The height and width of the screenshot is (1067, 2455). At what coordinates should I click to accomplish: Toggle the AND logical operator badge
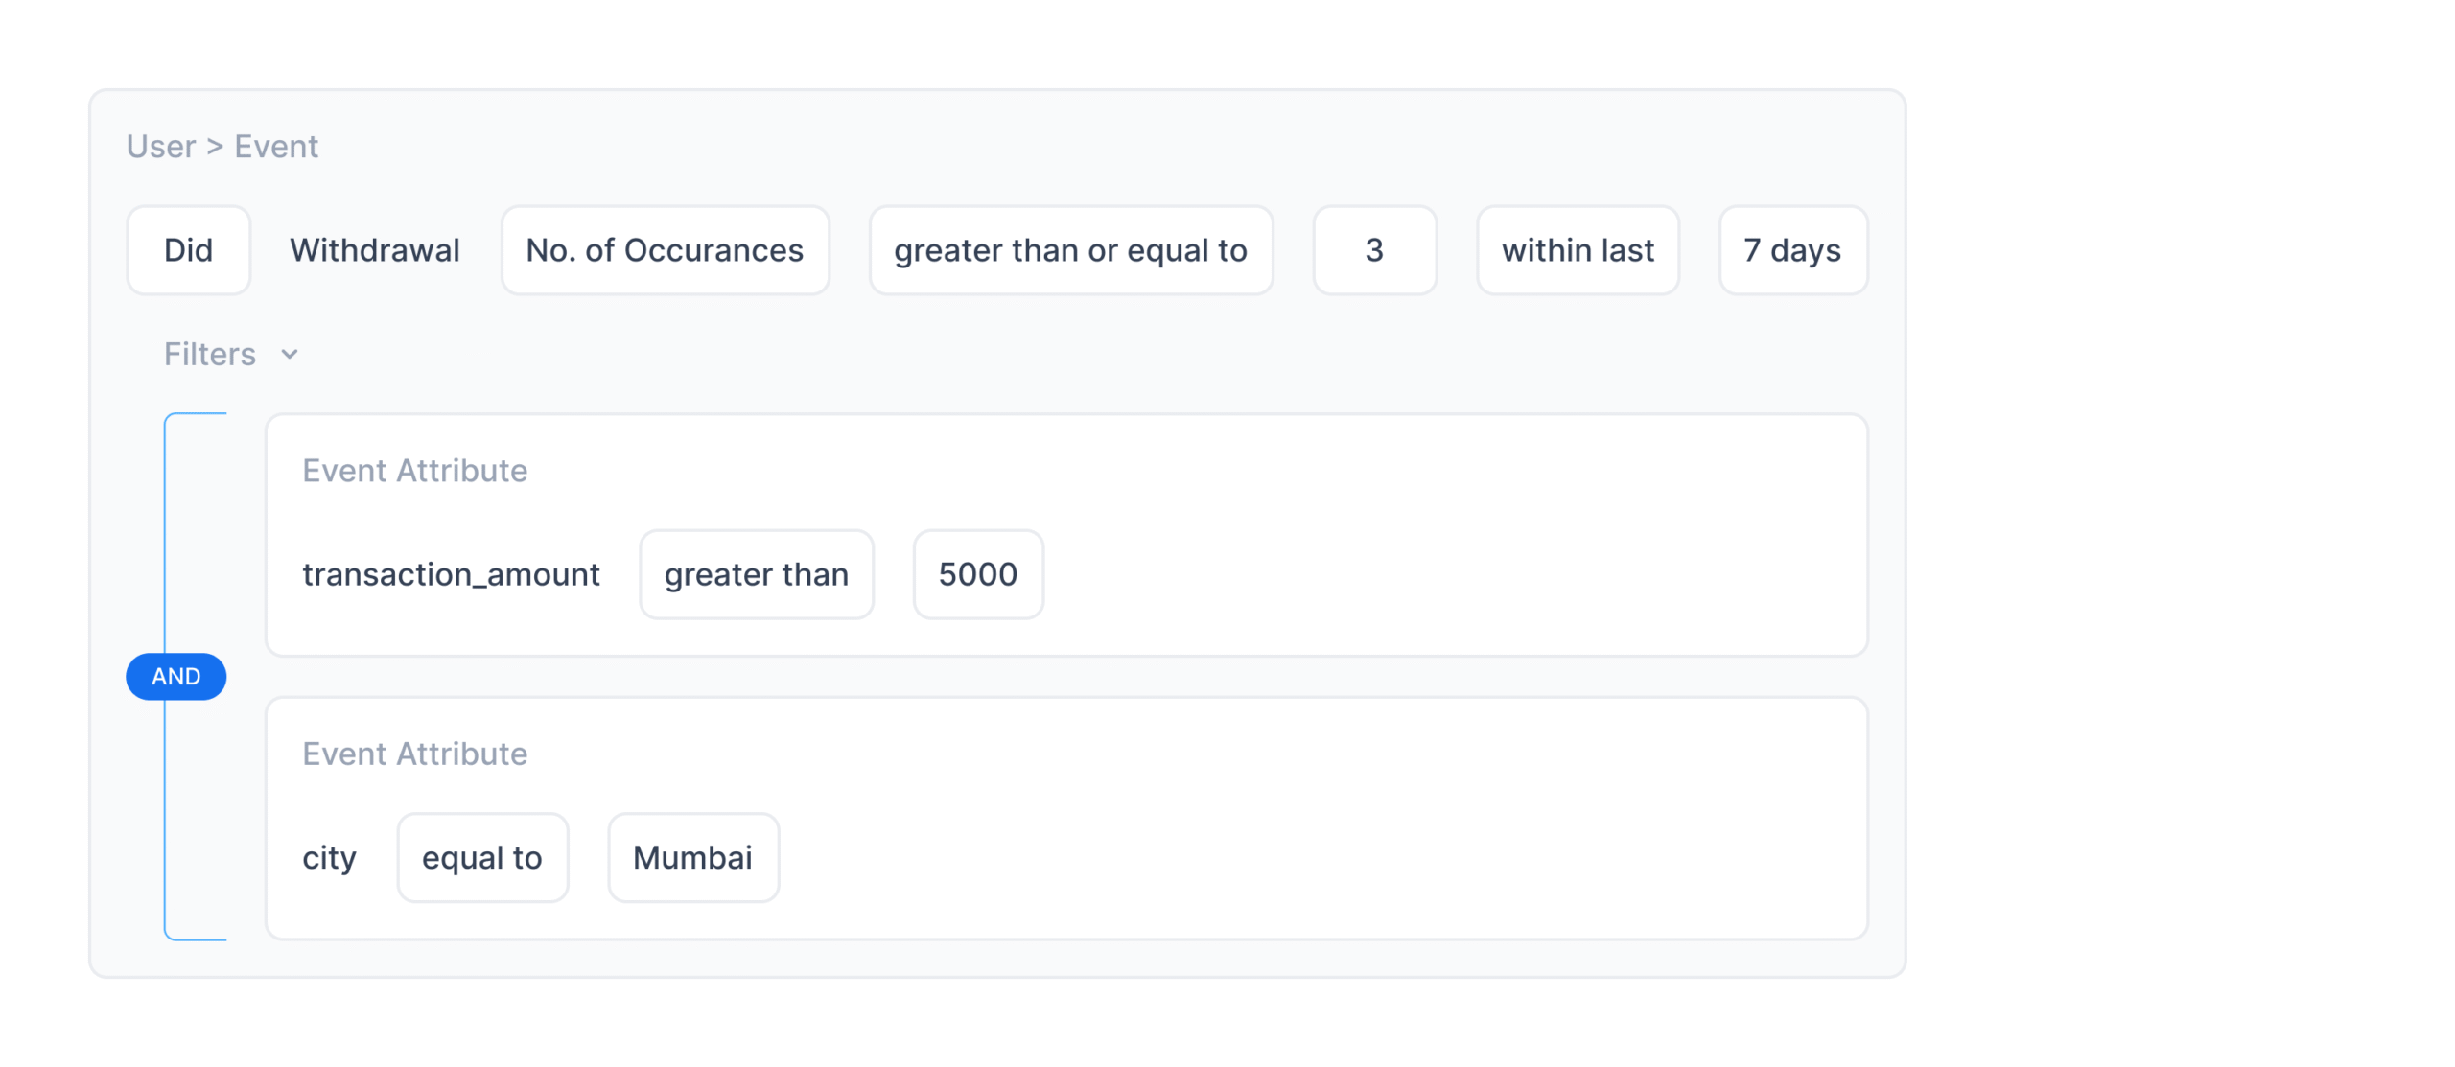click(x=175, y=676)
